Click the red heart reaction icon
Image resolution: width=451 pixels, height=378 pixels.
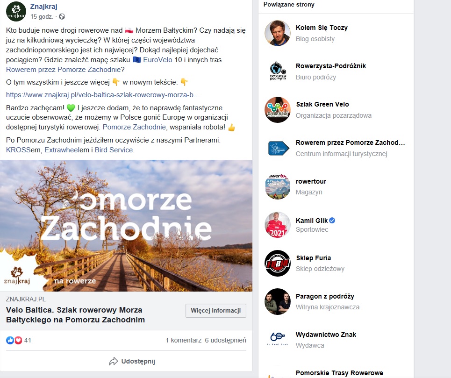(x=18, y=340)
